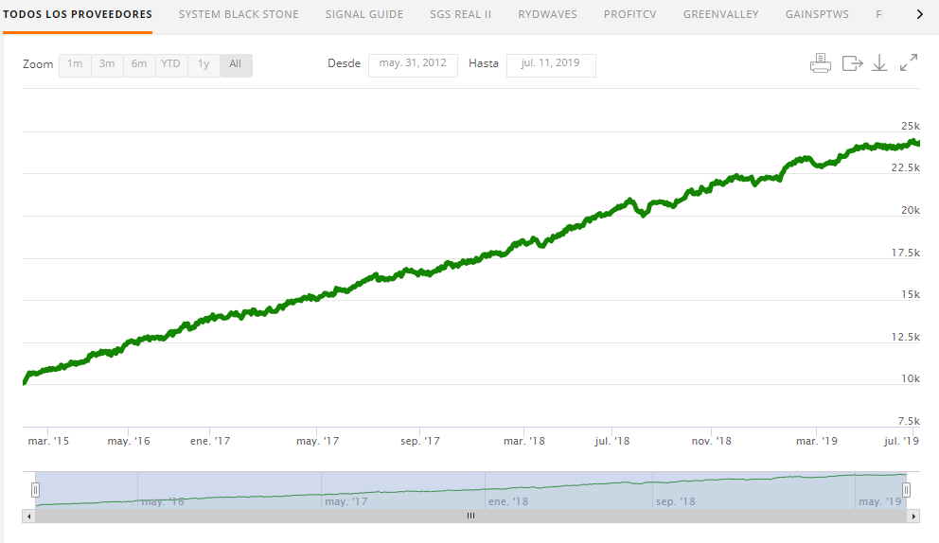
Task: Click the 25k y-axis label
Action: 911,126
